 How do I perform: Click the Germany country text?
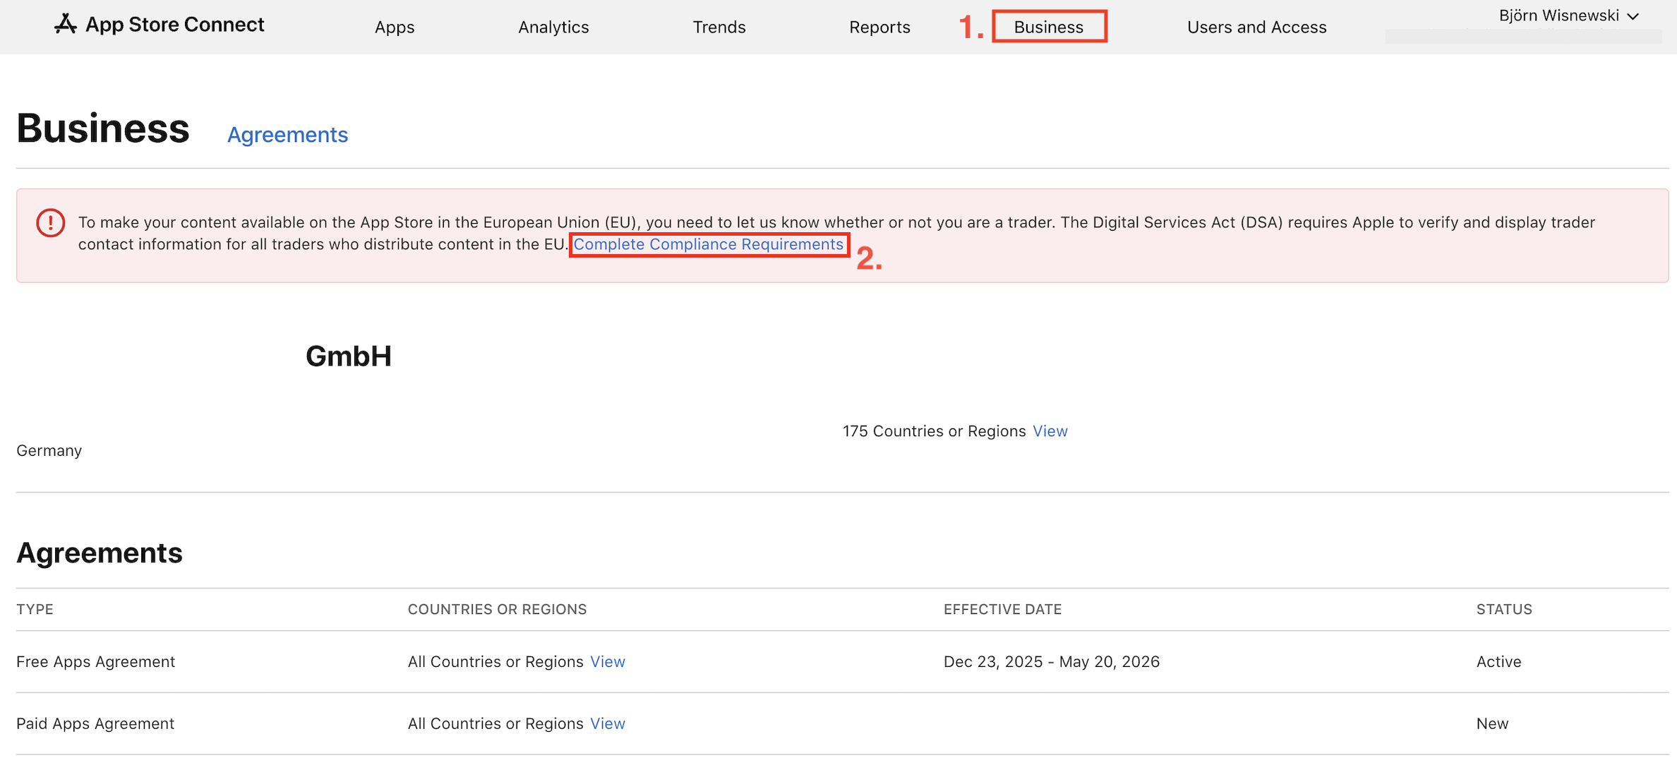[x=49, y=451]
